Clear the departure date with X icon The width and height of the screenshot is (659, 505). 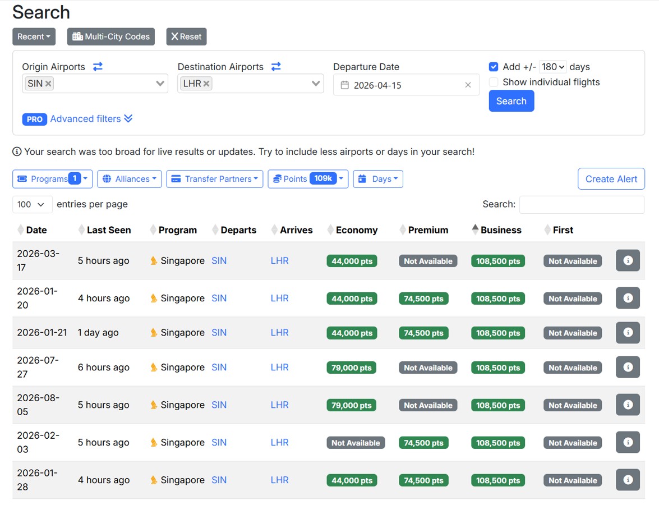pyautogui.click(x=468, y=85)
